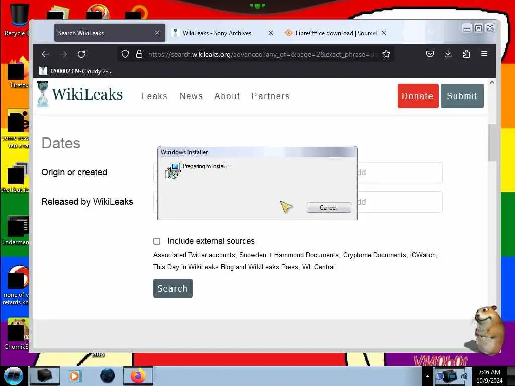Image resolution: width=515 pixels, height=386 pixels.
Task: Cancel the Windows Installer dialog
Action: [x=328, y=208]
